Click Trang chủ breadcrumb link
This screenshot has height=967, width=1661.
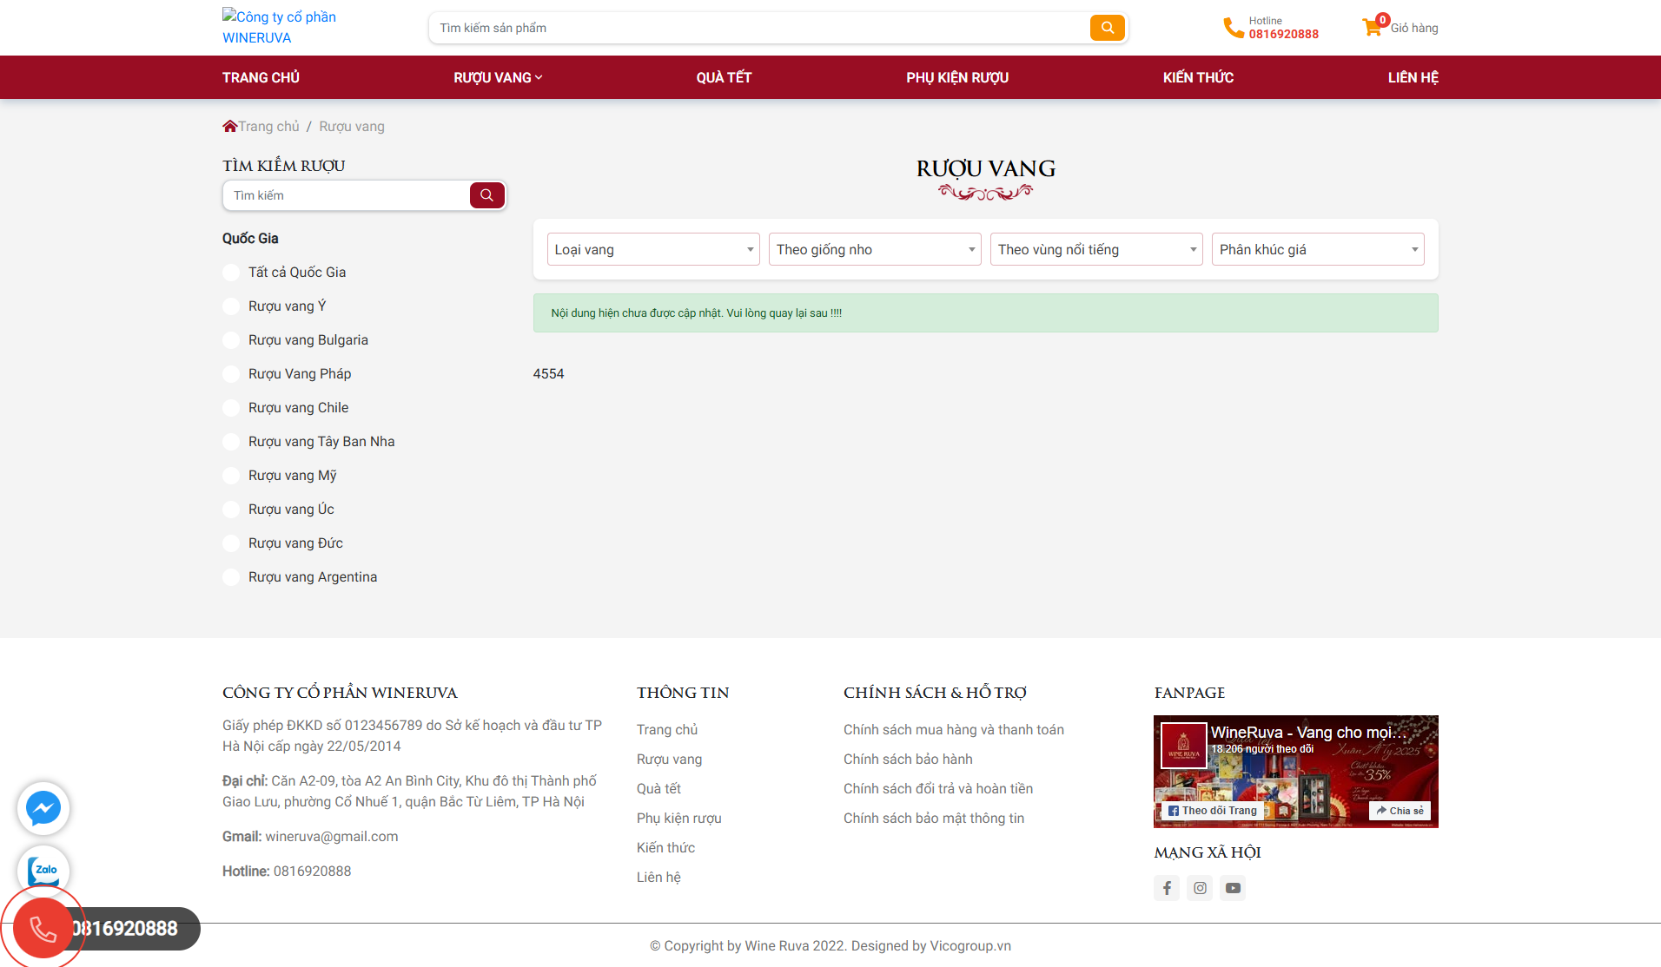pyautogui.click(x=268, y=127)
